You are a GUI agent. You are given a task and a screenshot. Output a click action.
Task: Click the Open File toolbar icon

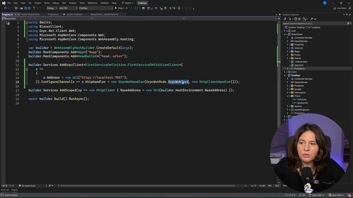click(22, 8)
